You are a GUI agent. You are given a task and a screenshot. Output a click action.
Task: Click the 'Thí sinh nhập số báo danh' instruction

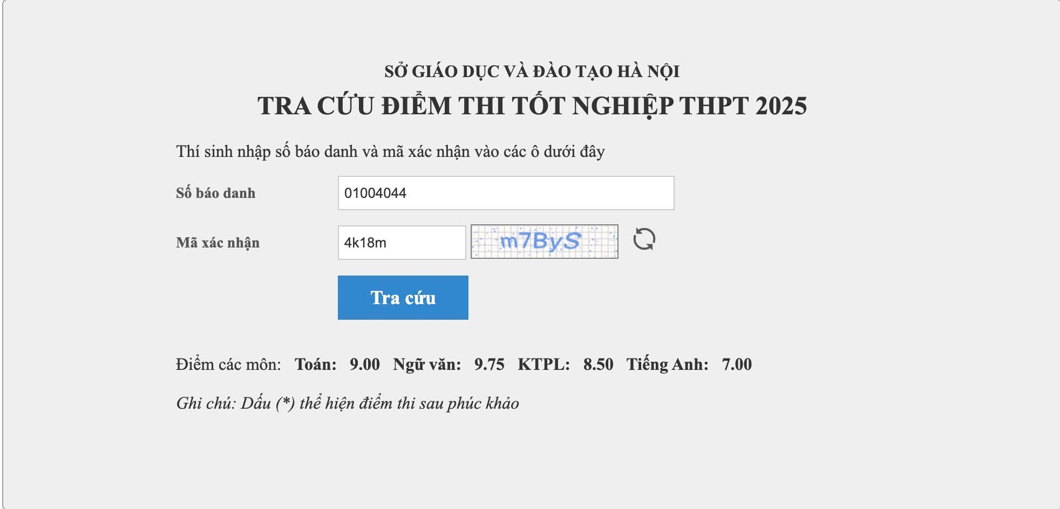tap(390, 152)
